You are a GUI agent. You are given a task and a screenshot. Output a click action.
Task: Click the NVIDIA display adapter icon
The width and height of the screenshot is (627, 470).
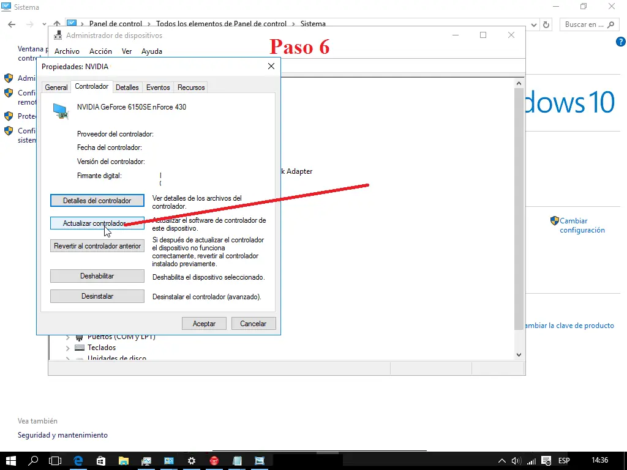coord(61,111)
